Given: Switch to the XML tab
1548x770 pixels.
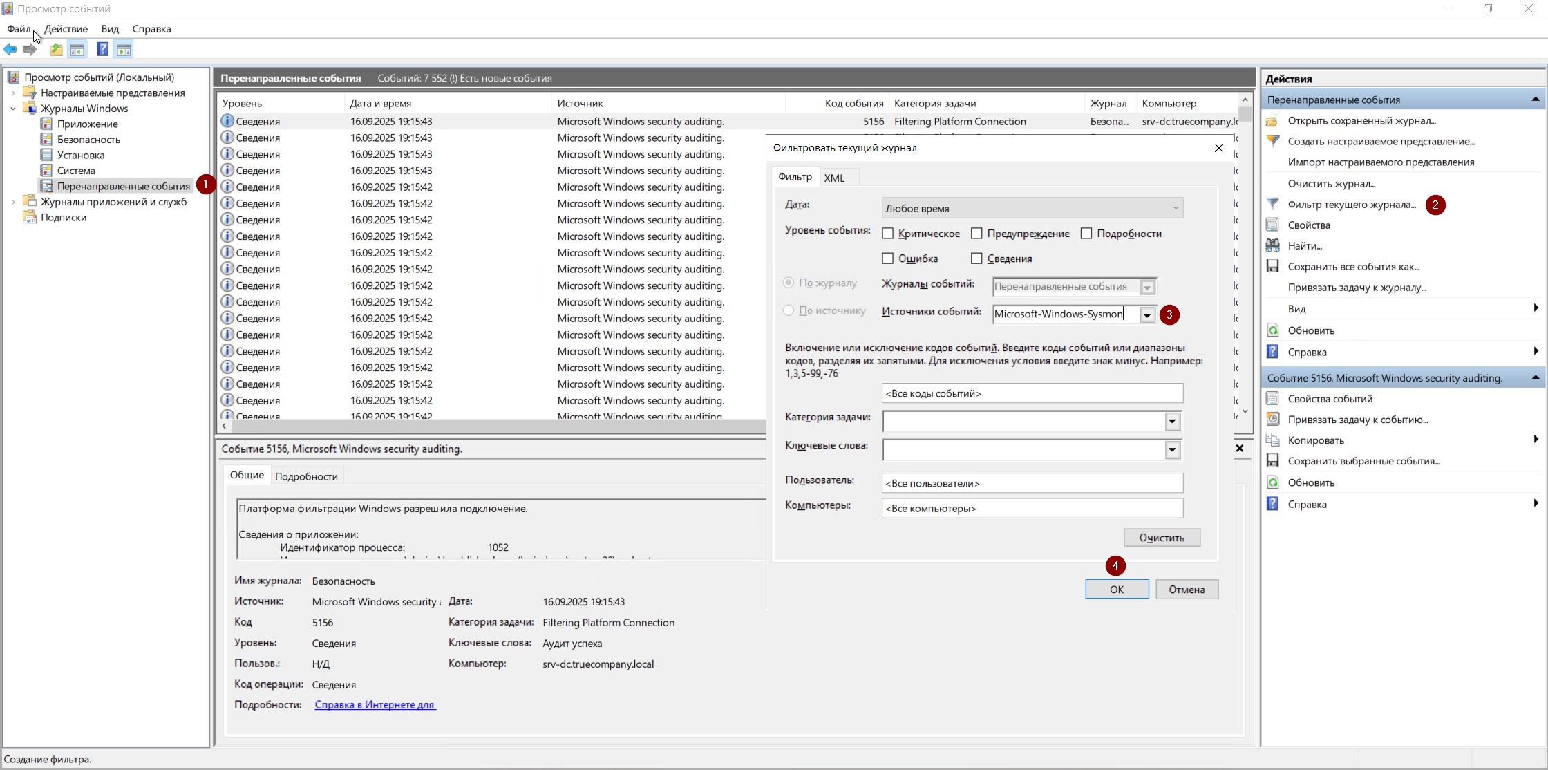Looking at the screenshot, I should pos(834,178).
